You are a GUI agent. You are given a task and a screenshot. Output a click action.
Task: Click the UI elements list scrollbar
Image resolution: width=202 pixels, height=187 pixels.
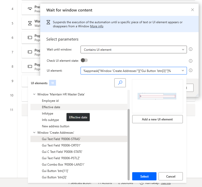(128, 145)
